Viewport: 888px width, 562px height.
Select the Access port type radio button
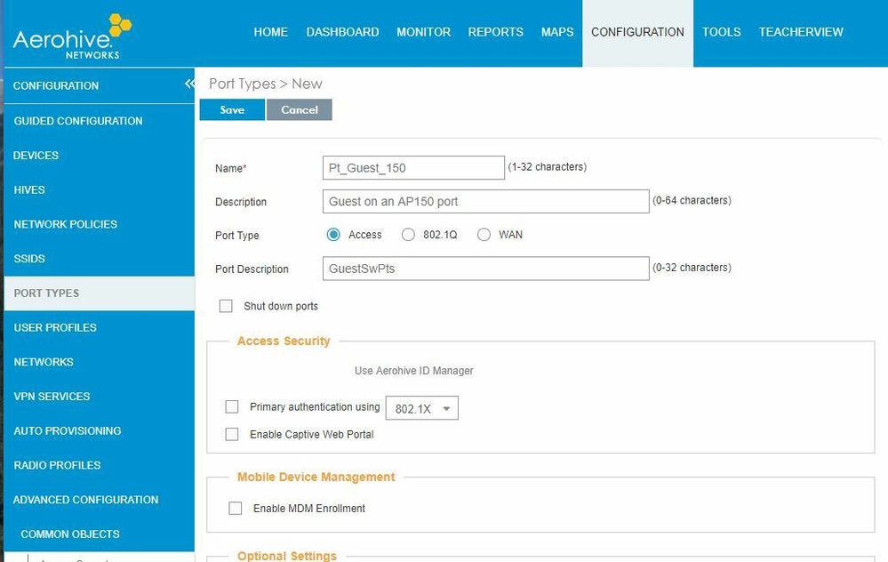tap(333, 235)
